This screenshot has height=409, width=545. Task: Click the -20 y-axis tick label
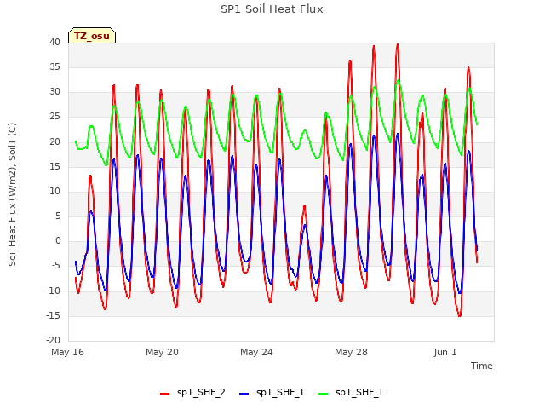54,340
